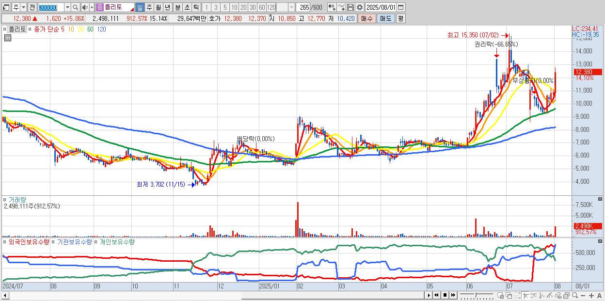Open the calendar date picker icon
Screen dimensions: 605x301
click(400, 7)
